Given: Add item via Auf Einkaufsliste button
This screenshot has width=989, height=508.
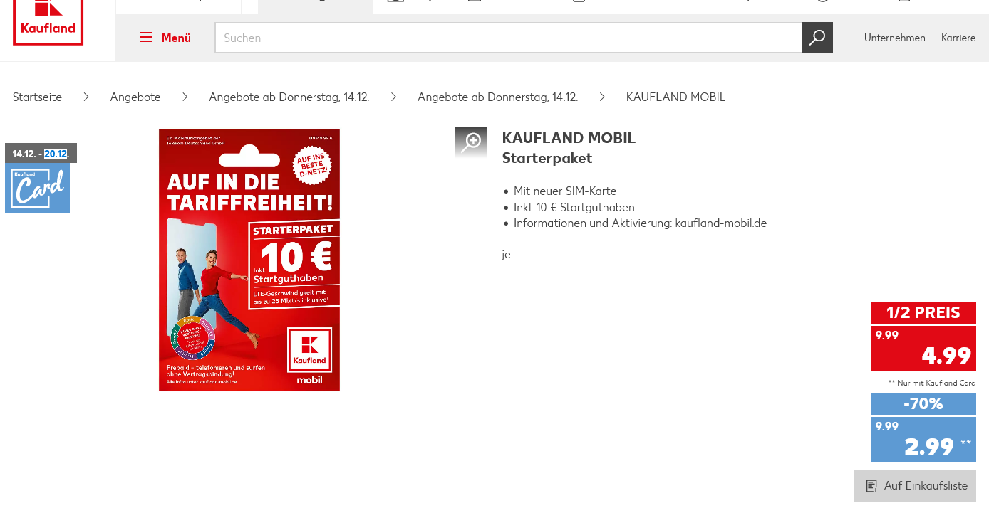Looking at the screenshot, I should point(916,486).
